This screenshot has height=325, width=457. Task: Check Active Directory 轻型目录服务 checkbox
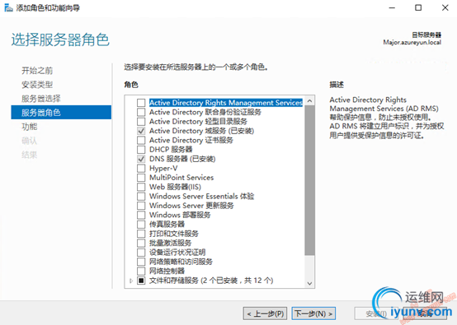pos(141,121)
